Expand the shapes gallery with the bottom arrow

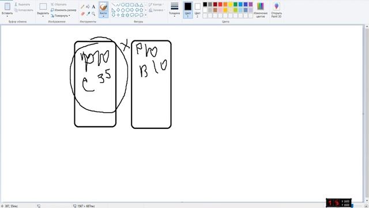[x=146, y=15]
